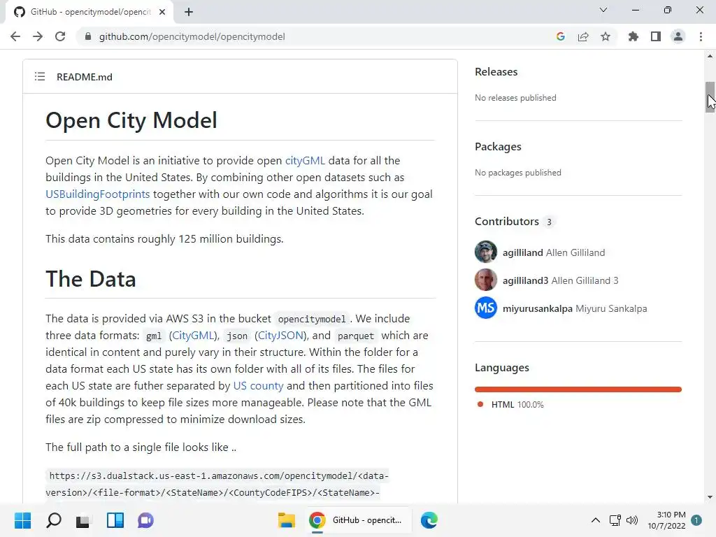Open the Widgets taskbar icon
This screenshot has height=537, width=716.
115,520
